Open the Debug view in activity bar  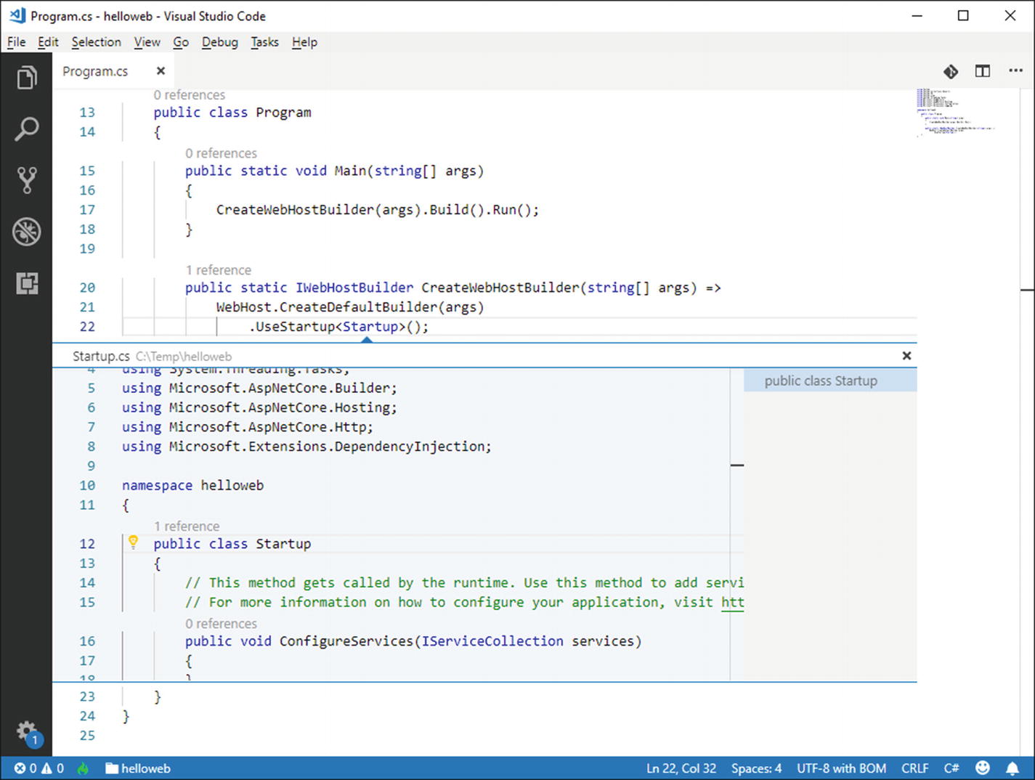click(x=27, y=232)
